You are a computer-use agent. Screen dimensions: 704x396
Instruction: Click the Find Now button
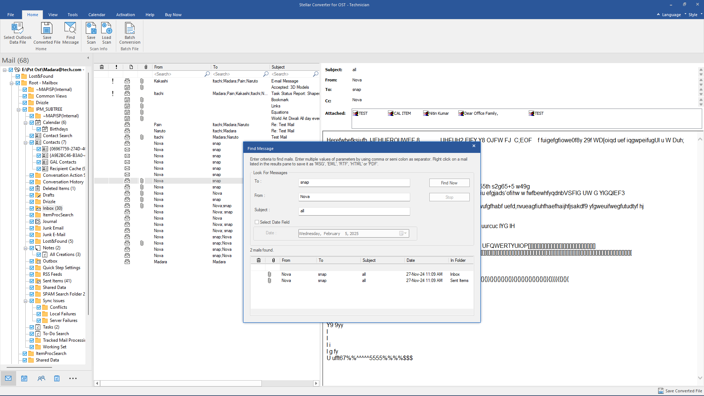[449, 183]
